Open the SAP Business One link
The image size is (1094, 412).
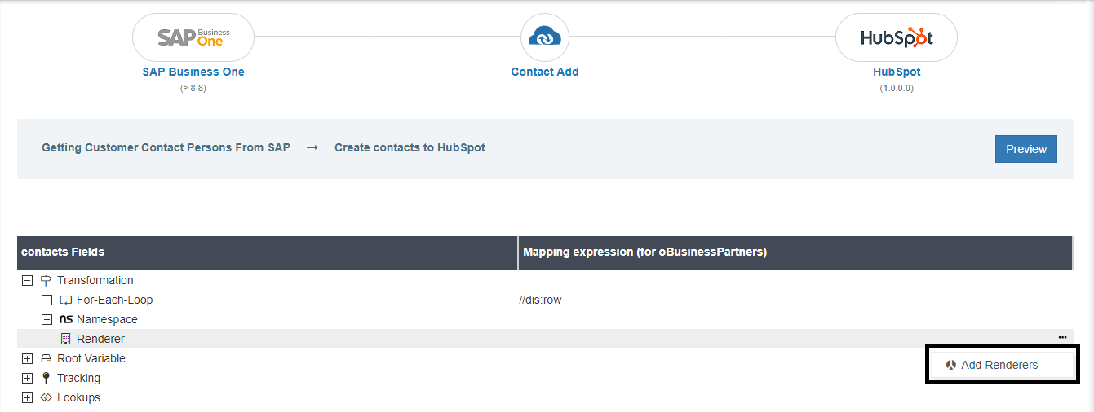193,72
